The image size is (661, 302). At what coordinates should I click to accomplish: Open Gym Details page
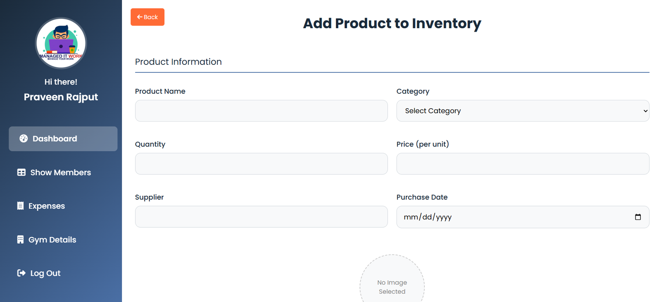coord(52,240)
